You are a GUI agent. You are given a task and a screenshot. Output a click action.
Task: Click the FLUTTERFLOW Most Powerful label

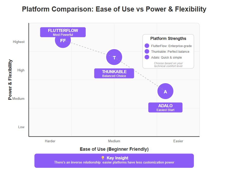point(63,32)
